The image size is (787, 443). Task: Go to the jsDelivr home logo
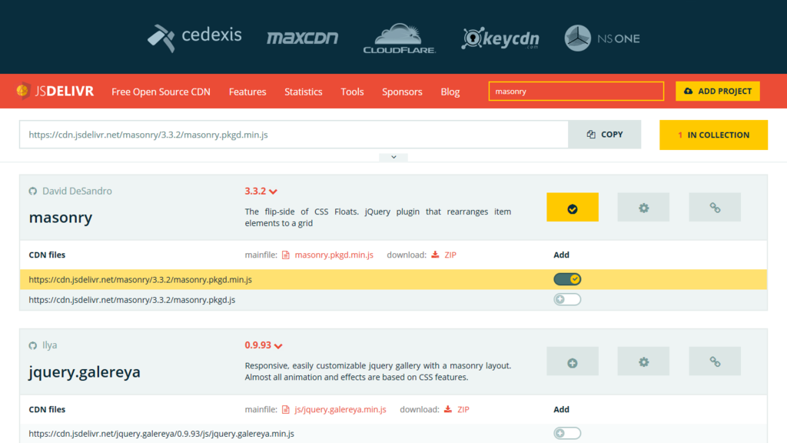point(55,91)
